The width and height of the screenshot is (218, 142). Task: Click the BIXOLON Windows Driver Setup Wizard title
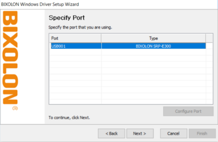40,4
